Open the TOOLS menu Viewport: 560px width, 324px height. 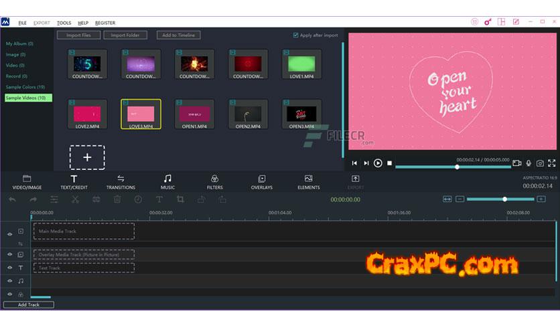point(64,23)
